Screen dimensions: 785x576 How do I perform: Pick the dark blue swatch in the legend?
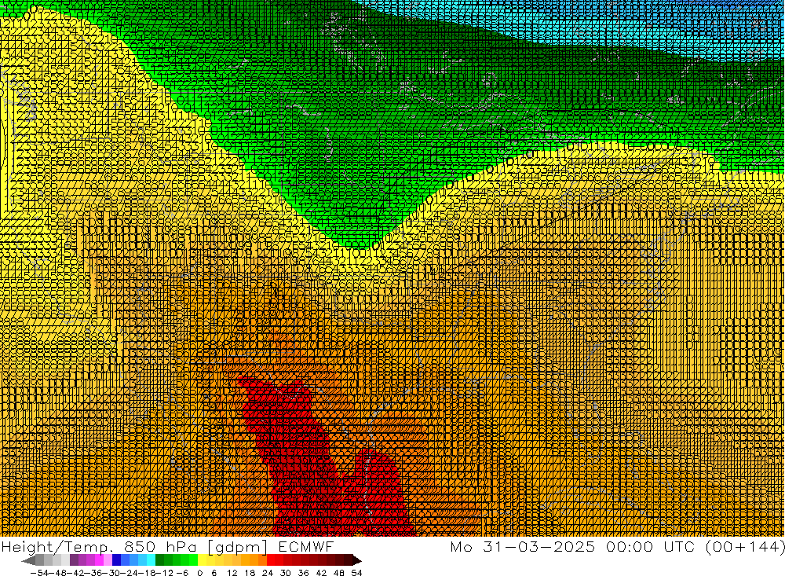click(116, 560)
